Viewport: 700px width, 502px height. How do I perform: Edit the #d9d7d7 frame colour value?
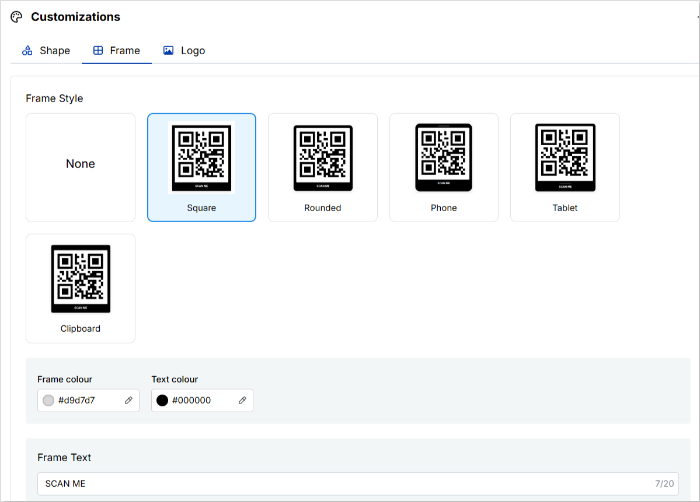click(x=77, y=401)
